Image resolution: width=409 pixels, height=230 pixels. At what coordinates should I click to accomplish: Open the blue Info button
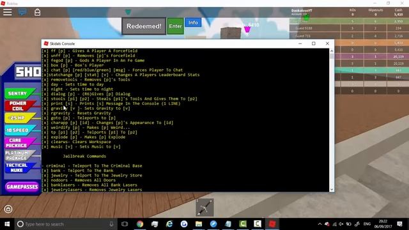click(193, 22)
